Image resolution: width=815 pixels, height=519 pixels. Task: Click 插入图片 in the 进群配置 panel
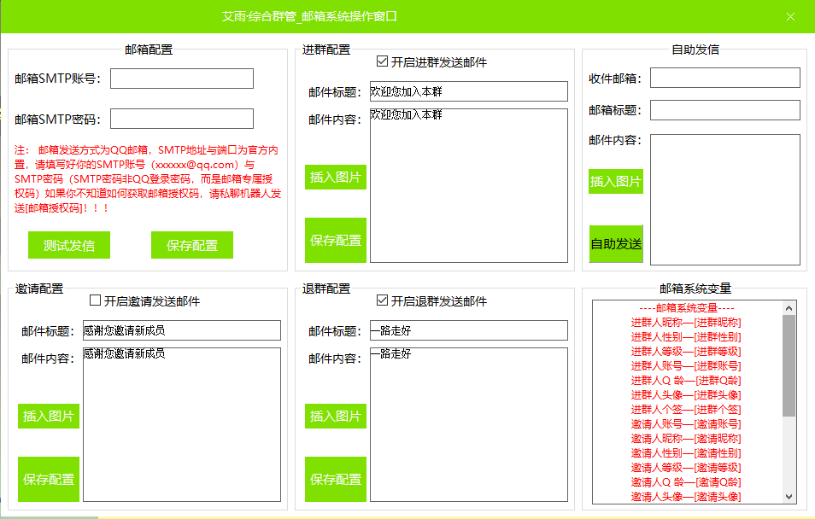point(336,178)
